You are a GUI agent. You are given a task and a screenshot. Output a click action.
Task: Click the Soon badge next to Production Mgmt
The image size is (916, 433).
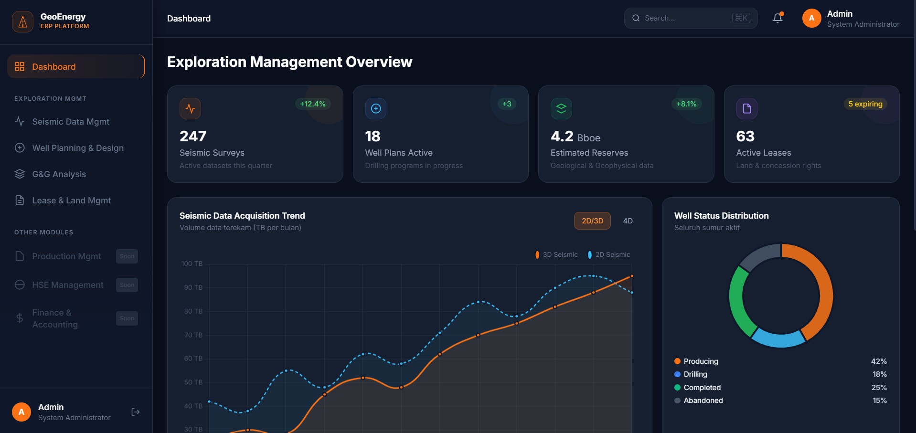coord(127,256)
